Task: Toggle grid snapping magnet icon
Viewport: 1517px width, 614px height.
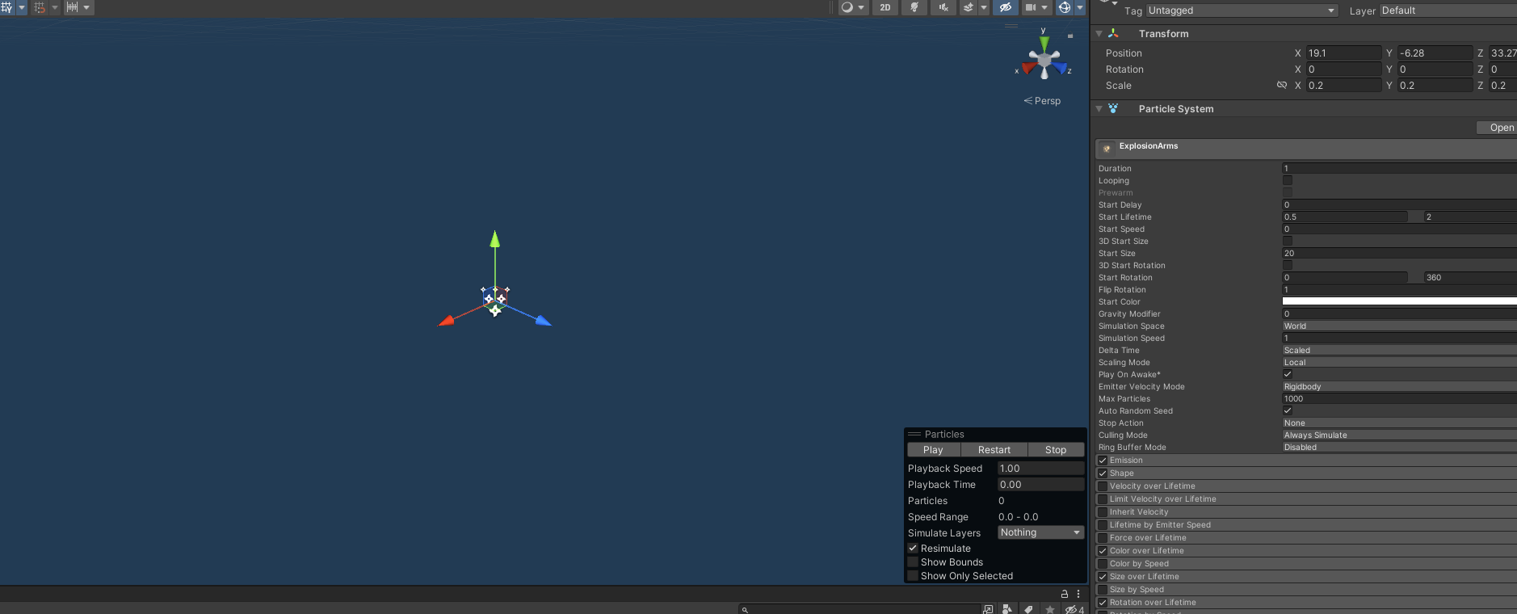Action: (x=39, y=7)
